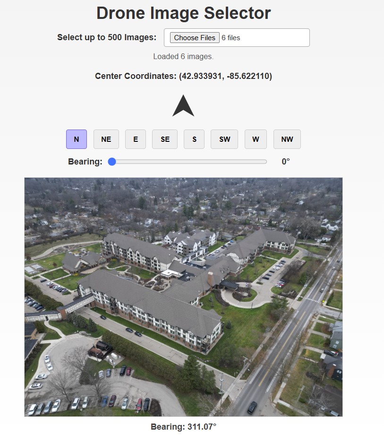Screen dimensions: 384x441
Task: Select the NE direction button
Action: [x=106, y=139]
